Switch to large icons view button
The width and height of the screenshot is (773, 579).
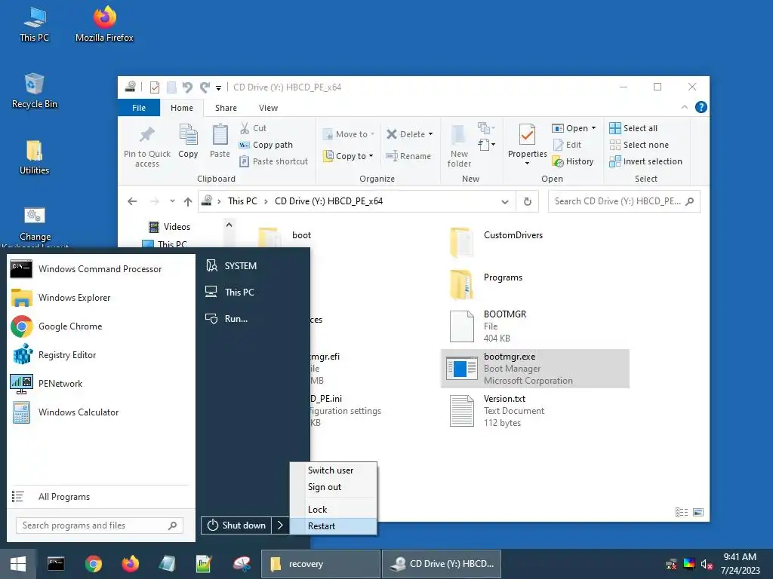click(x=698, y=513)
